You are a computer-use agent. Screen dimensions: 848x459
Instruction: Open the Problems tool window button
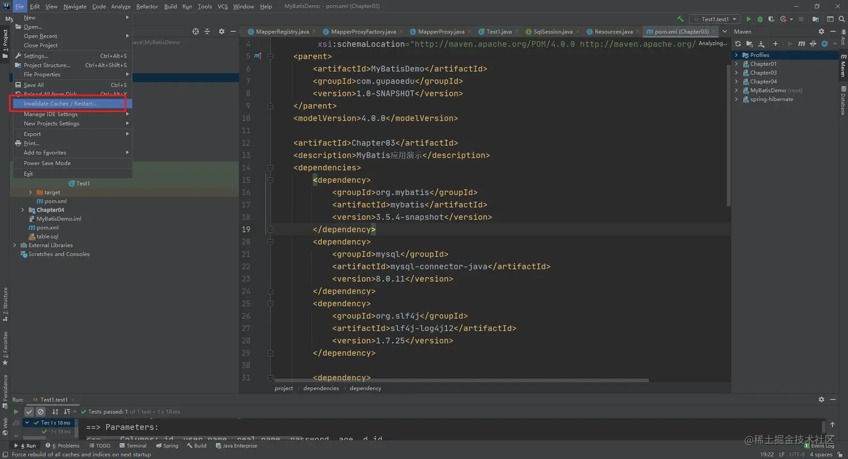pos(62,446)
